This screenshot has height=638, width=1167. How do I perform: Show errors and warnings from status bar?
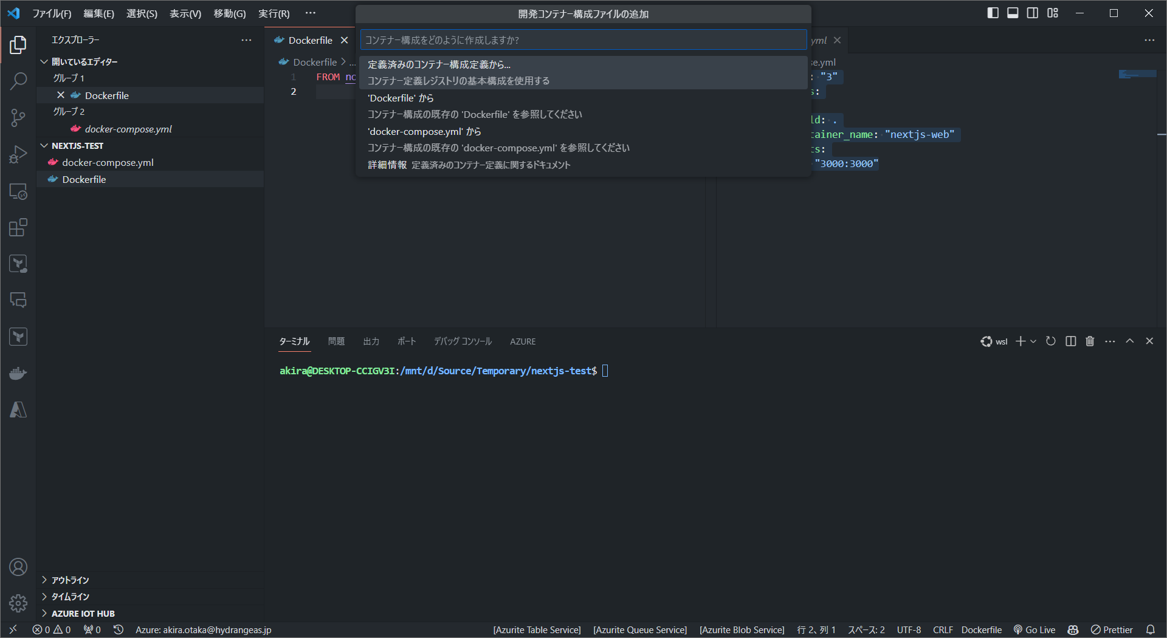pyautogui.click(x=52, y=629)
